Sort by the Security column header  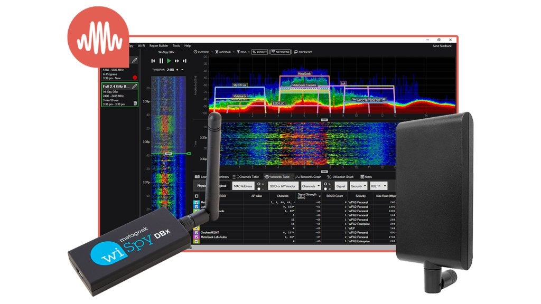tap(360, 196)
